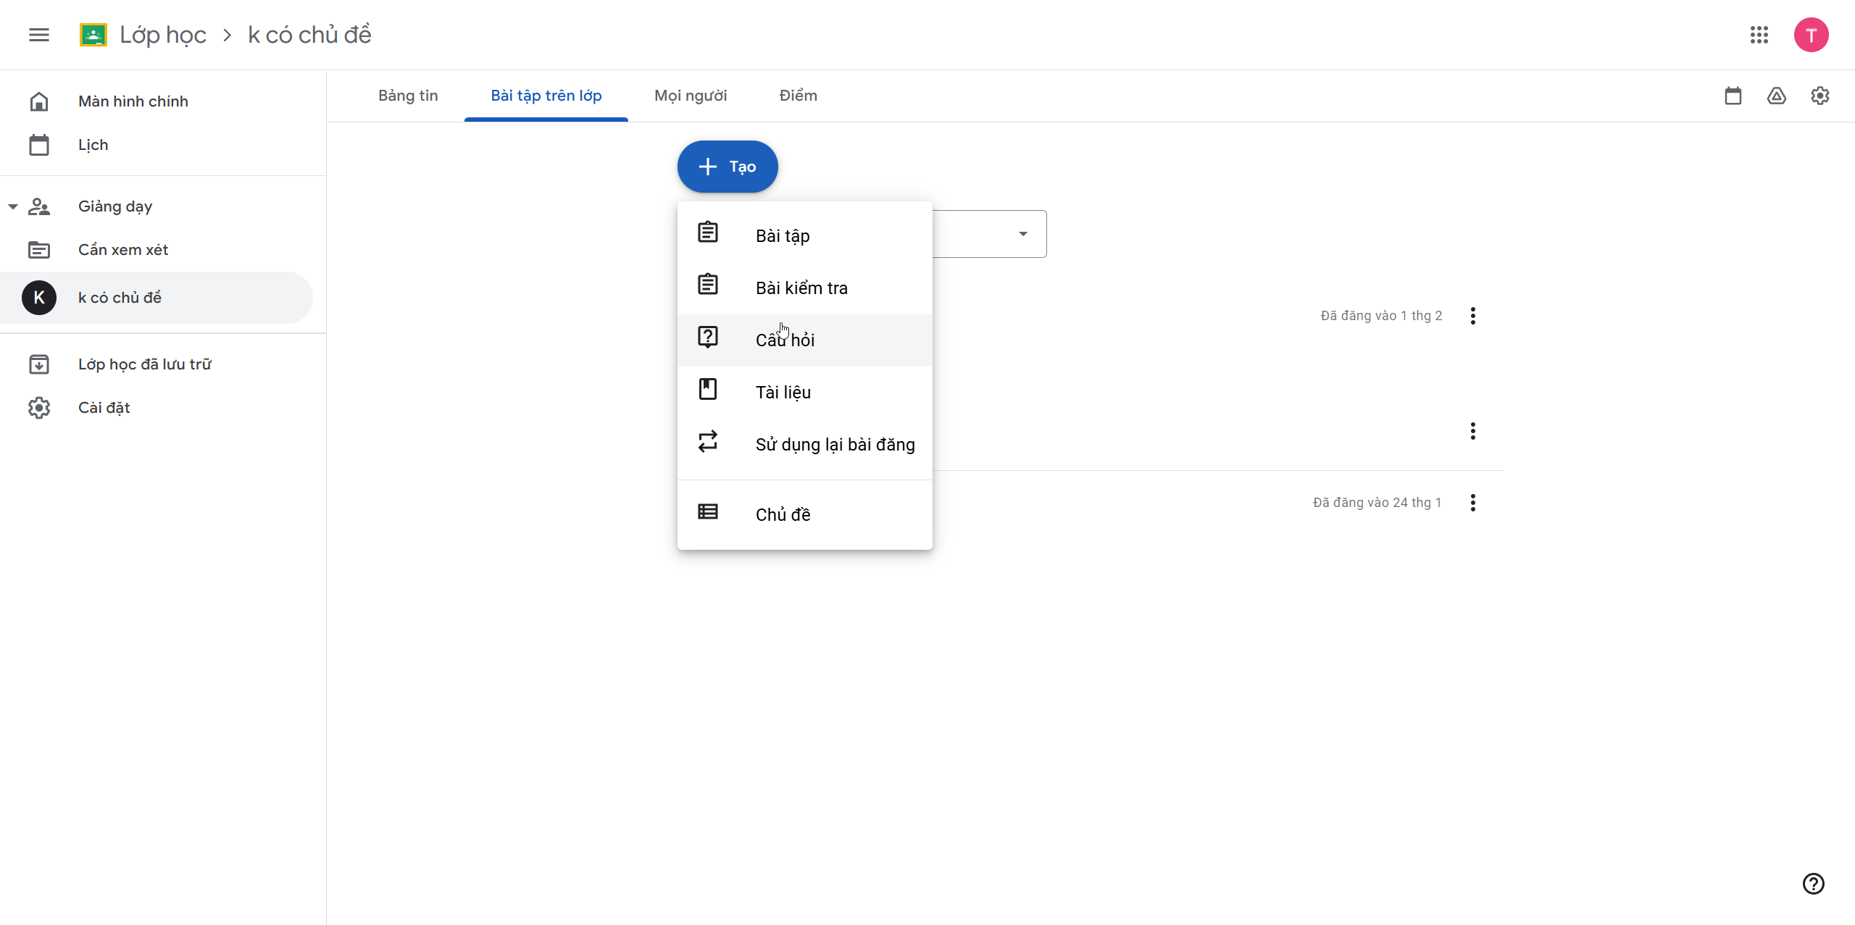Open options for post dated 24 thg 1
1855x925 pixels.
1472,503
